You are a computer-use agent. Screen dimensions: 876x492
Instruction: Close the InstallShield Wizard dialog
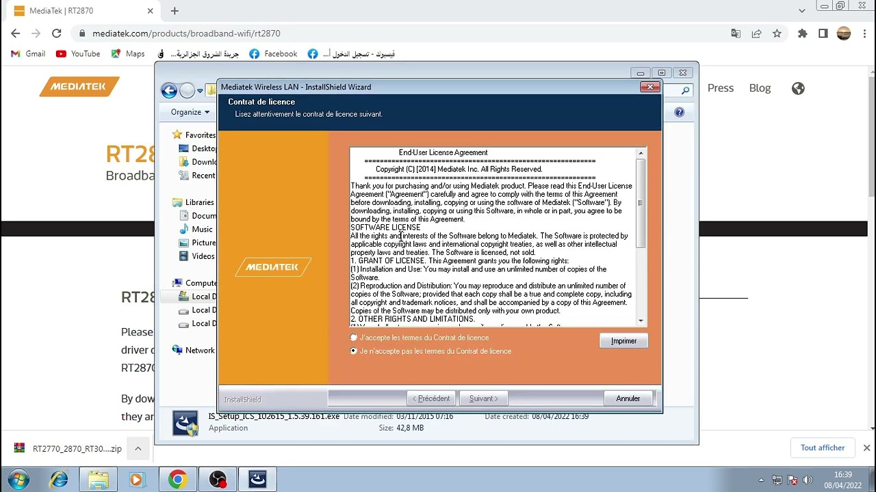coord(649,87)
